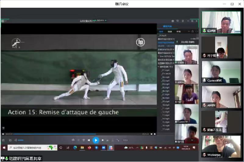Screen dimensions: 244x162
Task: Open Microsoft Edge from the taskbar
Action: pyautogui.click(x=75, y=148)
